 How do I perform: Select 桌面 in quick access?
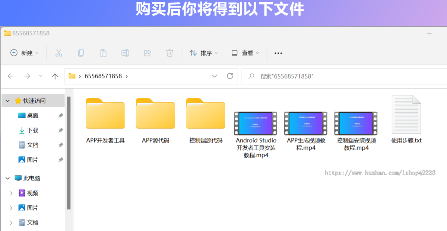click(x=33, y=116)
